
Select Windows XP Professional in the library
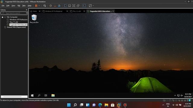coord(18,19)
